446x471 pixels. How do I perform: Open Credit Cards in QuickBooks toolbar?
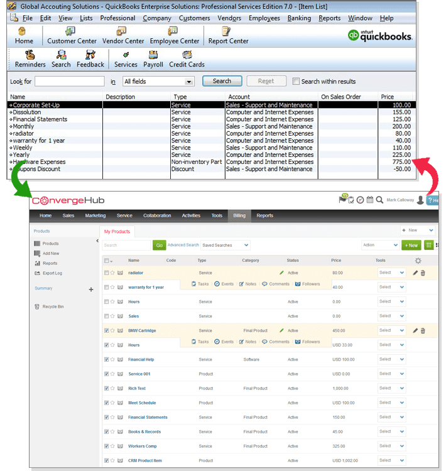point(187,59)
